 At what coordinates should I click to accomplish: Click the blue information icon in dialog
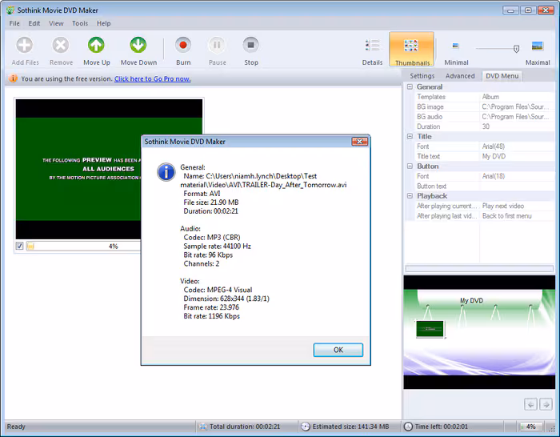click(166, 172)
